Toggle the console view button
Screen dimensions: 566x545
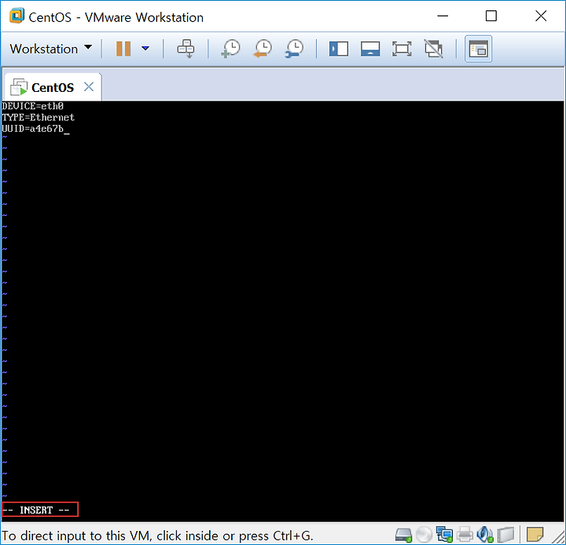478,49
